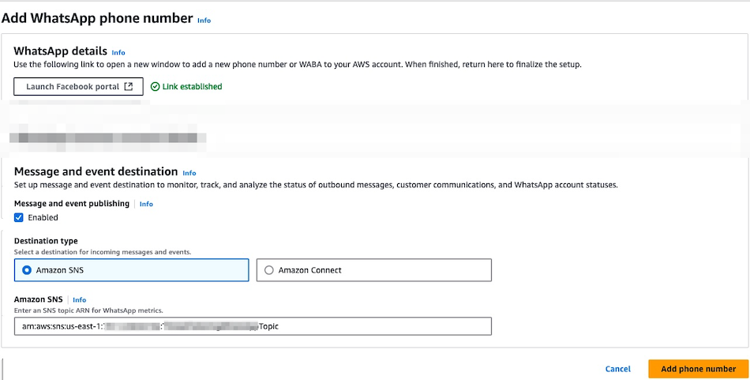Select the Amazon Connect radio button

coord(268,270)
